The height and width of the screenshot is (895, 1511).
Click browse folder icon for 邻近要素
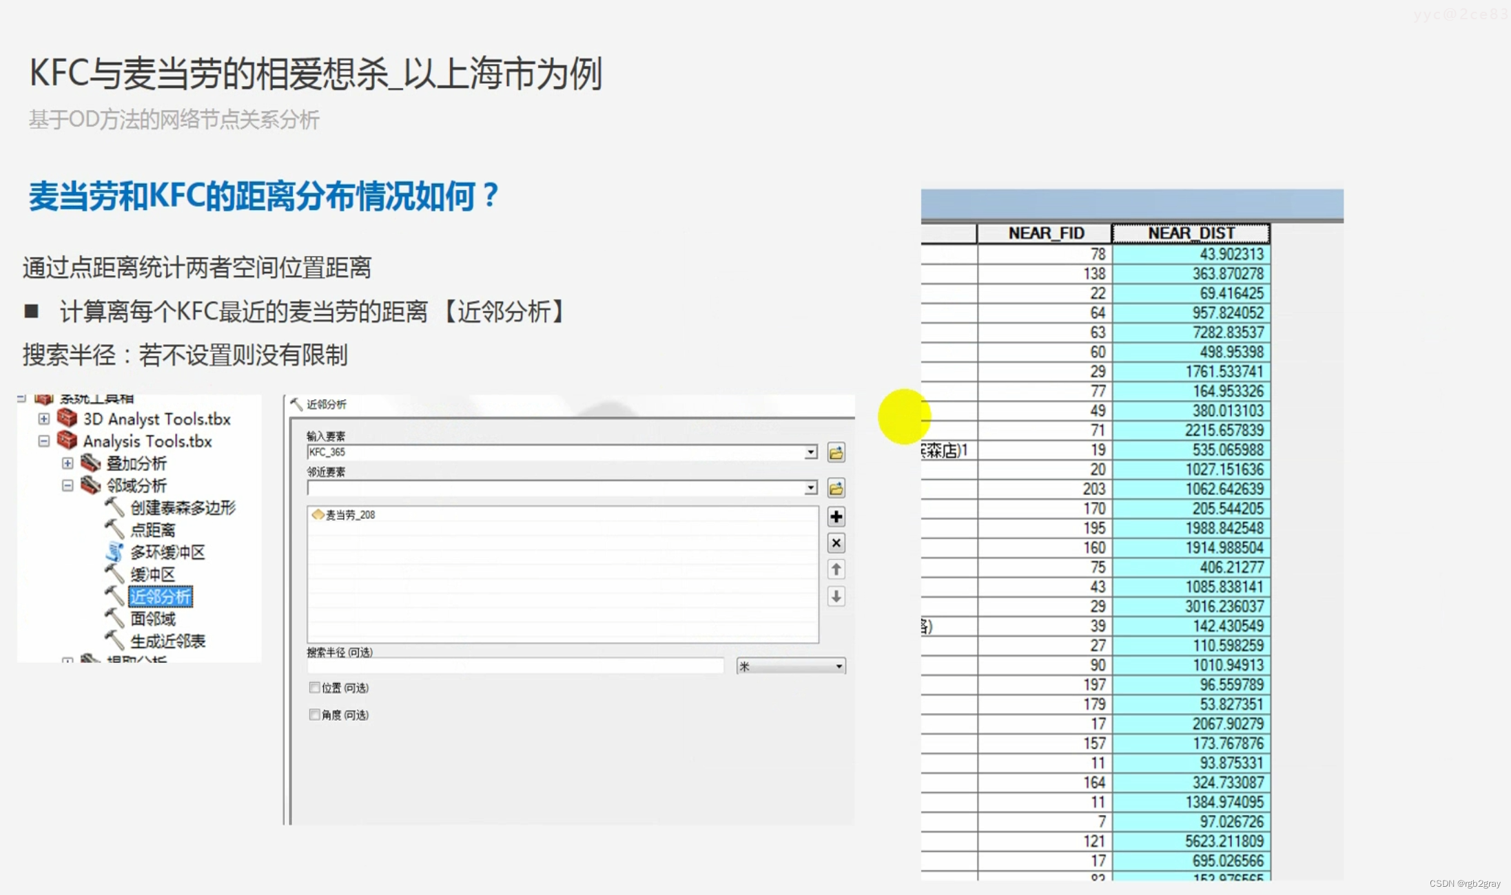[x=836, y=489]
